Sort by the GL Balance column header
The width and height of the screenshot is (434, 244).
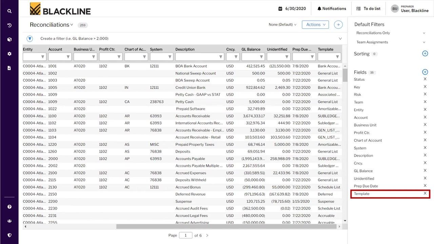click(x=251, y=49)
